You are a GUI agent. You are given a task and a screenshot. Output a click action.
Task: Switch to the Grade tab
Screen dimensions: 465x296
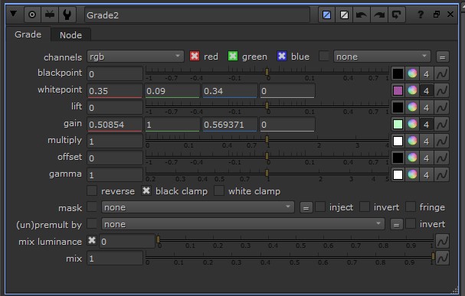click(x=28, y=34)
